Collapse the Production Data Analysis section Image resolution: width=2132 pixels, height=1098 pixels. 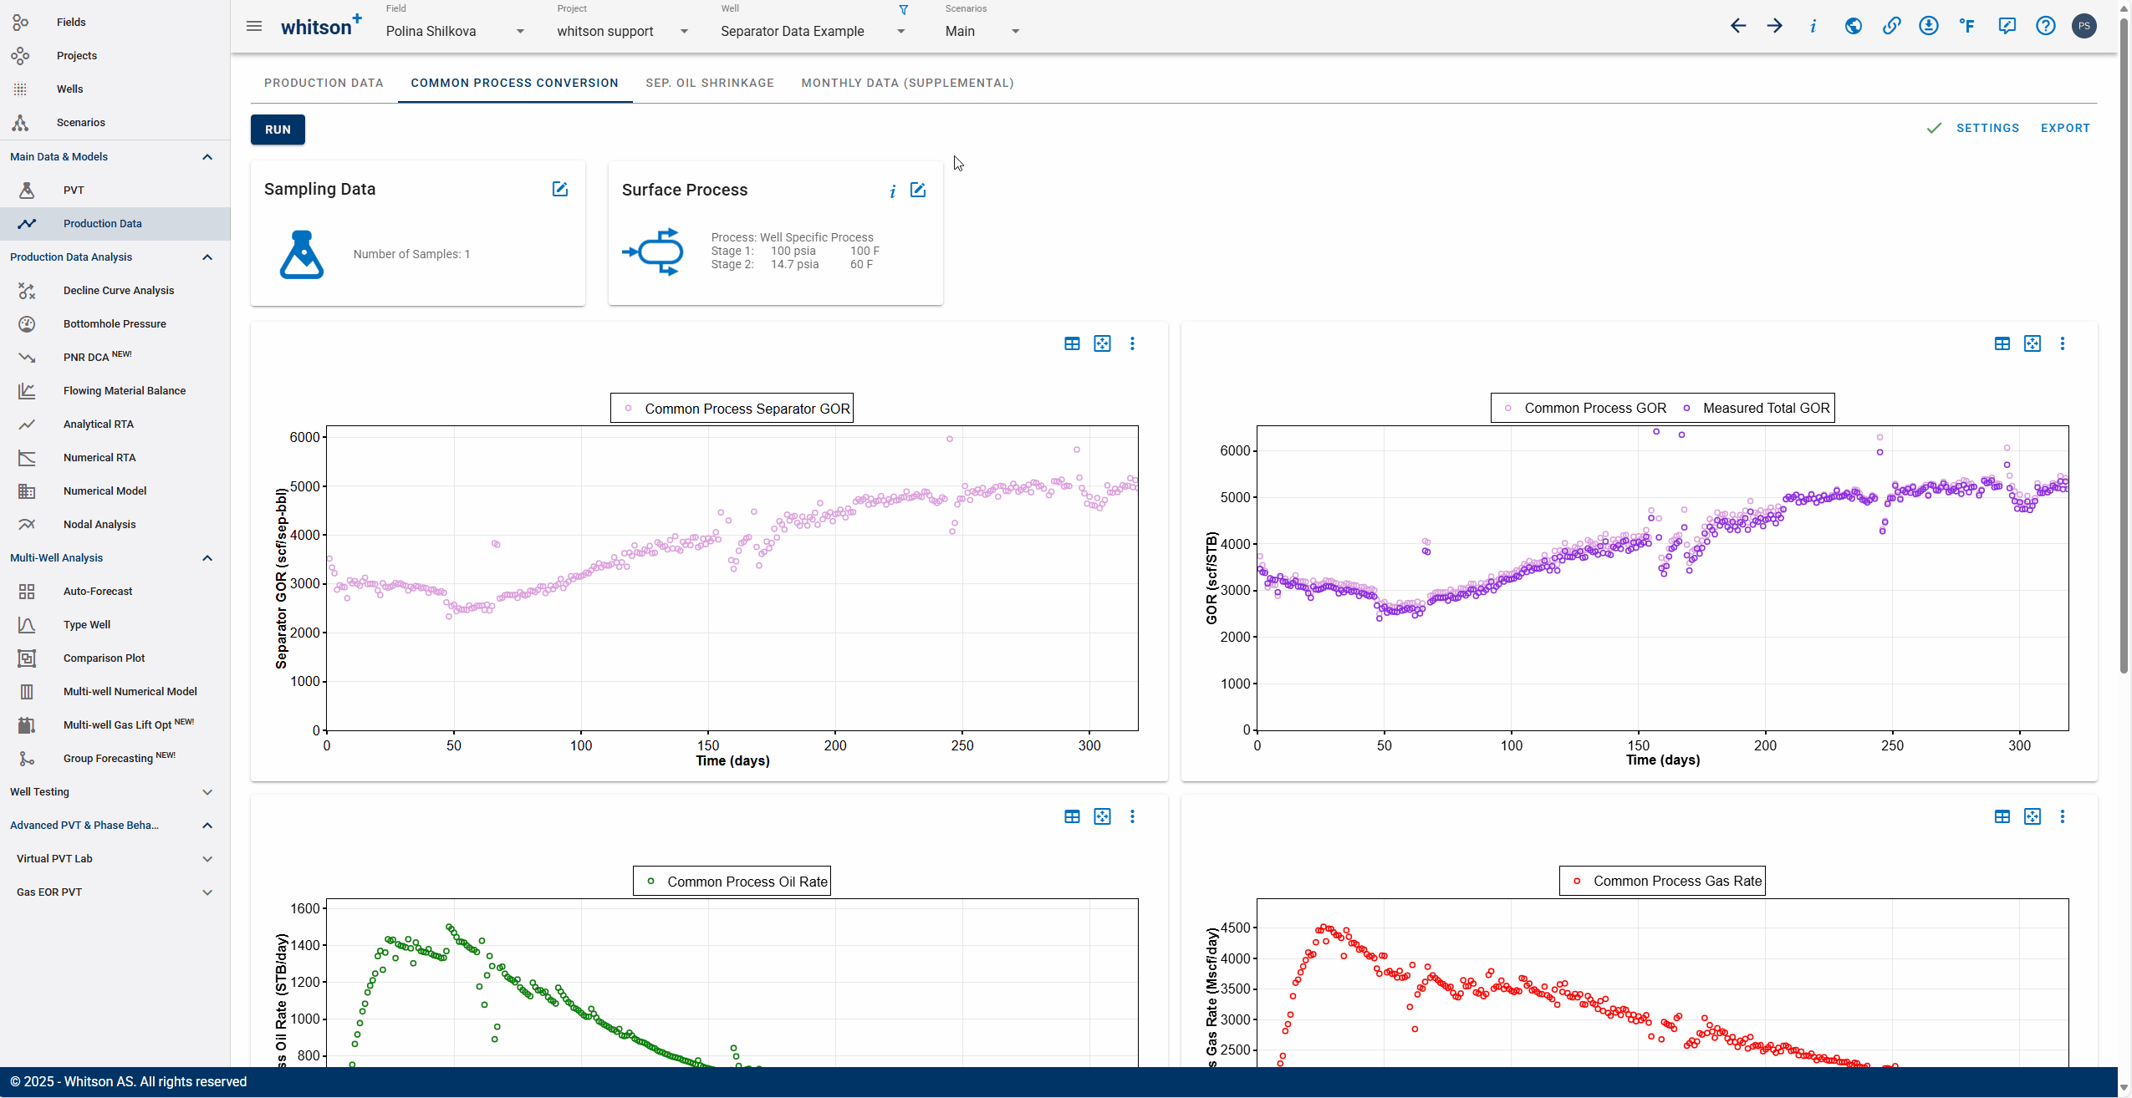pyautogui.click(x=207, y=257)
